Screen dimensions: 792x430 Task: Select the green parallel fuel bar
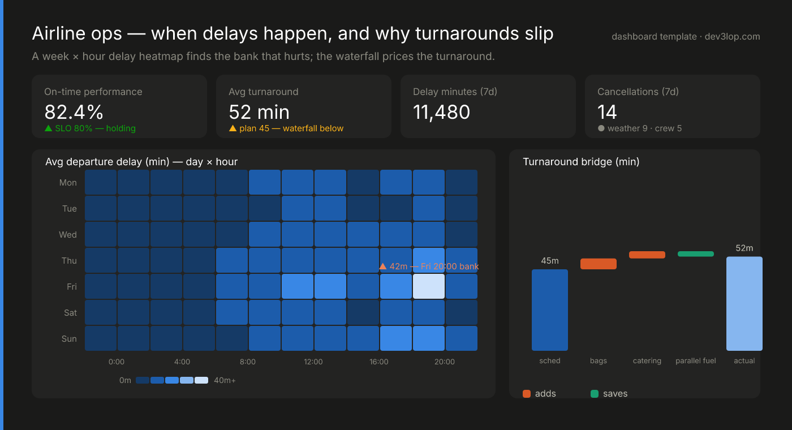[696, 254]
